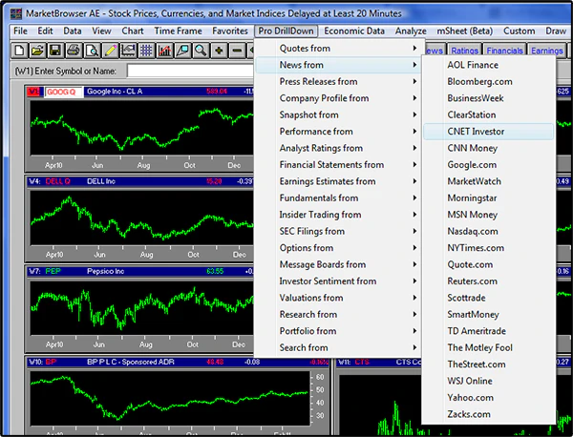Select CNET Investor news source

coord(488,132)
